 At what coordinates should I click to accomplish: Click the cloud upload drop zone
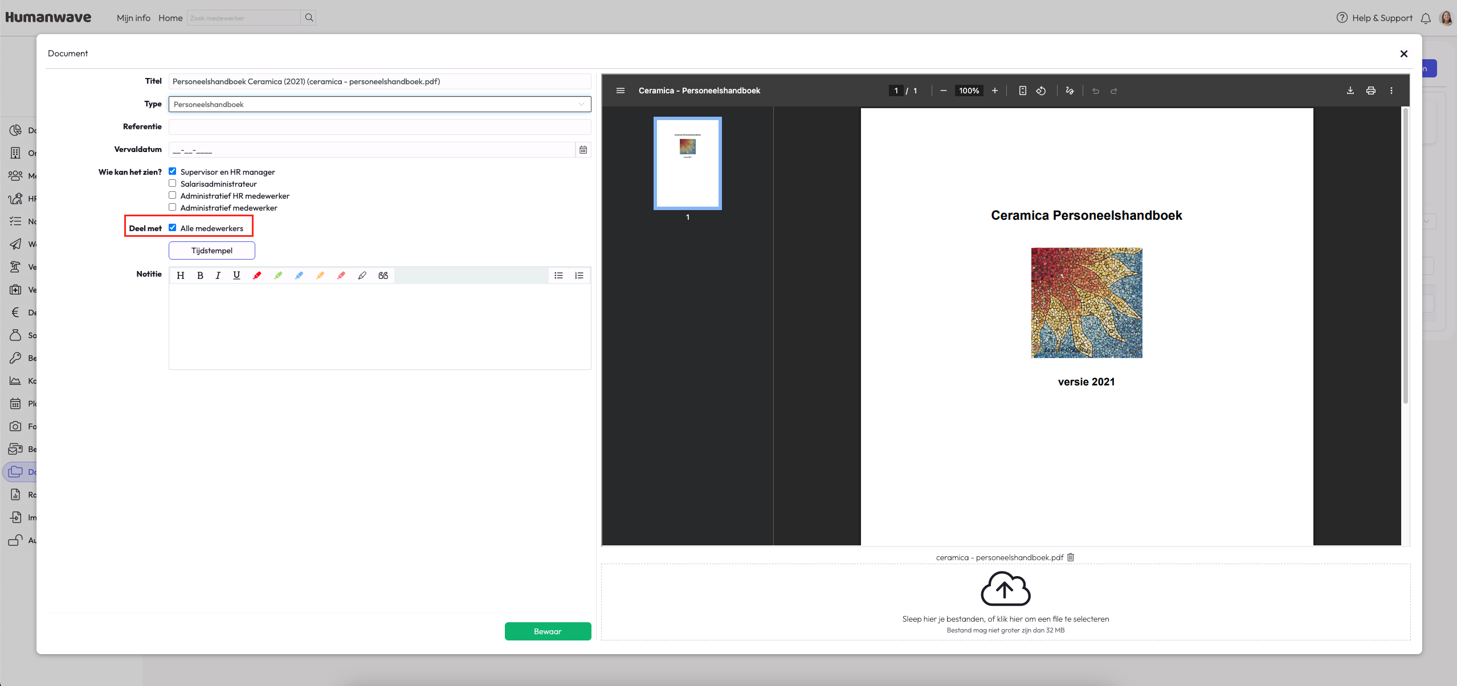1006,602
